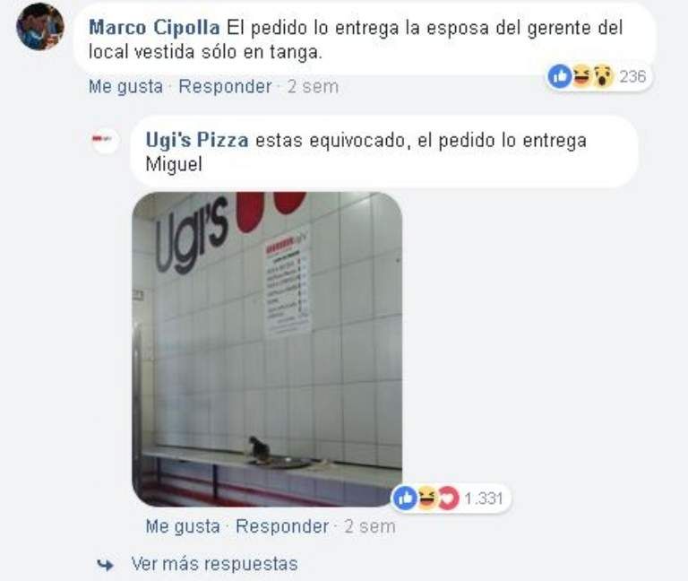688x581 pixels.
Task: Open the Ugi's Pizza page name link
Action: [x=197, y=140]
